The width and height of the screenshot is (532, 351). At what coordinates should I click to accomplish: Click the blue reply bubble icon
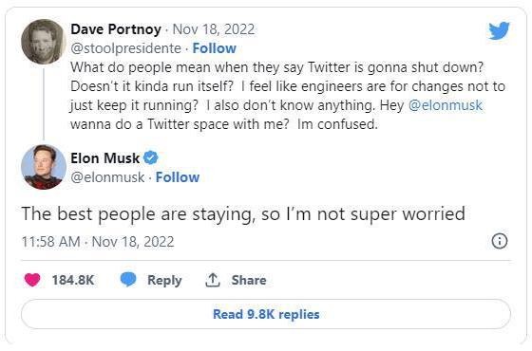click(x=128, y=280)
